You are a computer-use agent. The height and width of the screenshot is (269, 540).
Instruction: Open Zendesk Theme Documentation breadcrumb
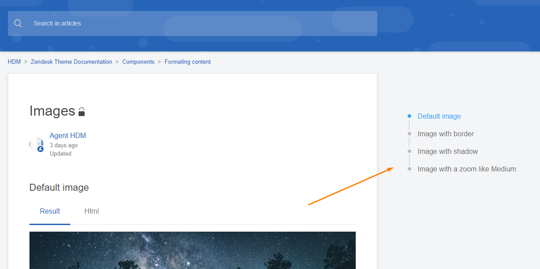[x=71, y=62]
